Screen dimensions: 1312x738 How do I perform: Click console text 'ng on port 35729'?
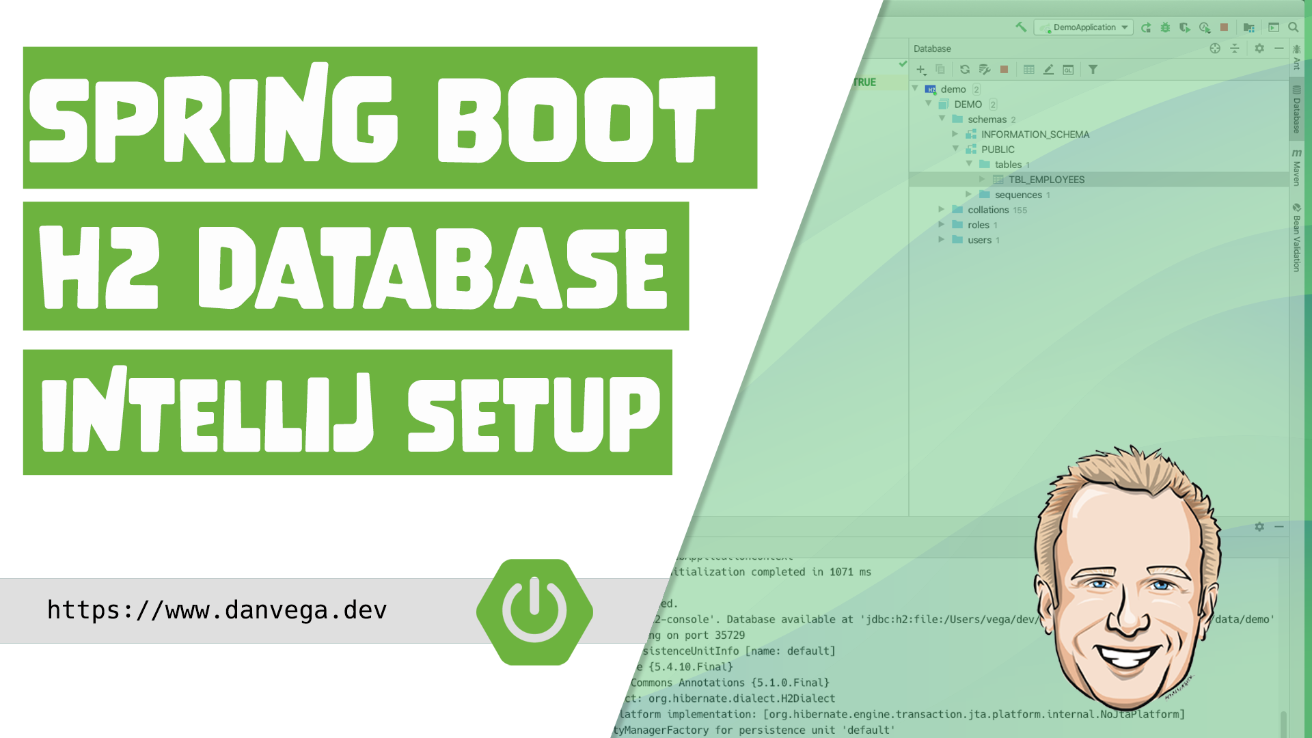tap(696, 635)
